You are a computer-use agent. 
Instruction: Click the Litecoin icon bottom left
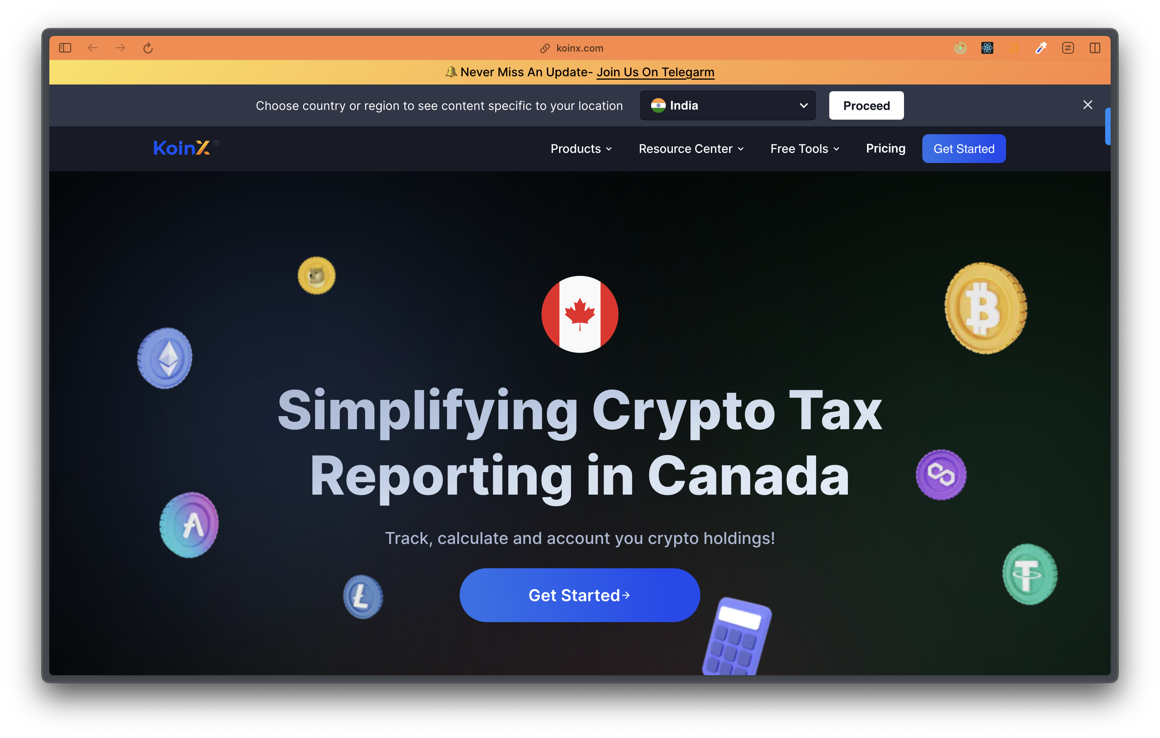tap(361, 597)
